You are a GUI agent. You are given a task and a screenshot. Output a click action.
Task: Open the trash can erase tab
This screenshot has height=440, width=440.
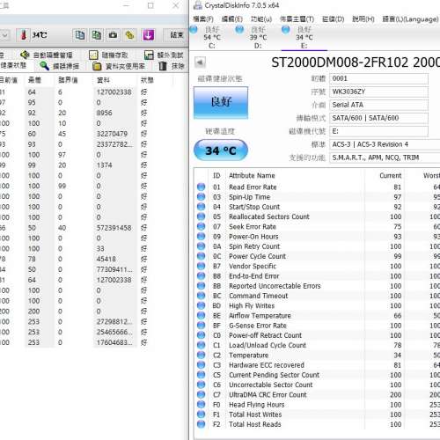[172, 66]
